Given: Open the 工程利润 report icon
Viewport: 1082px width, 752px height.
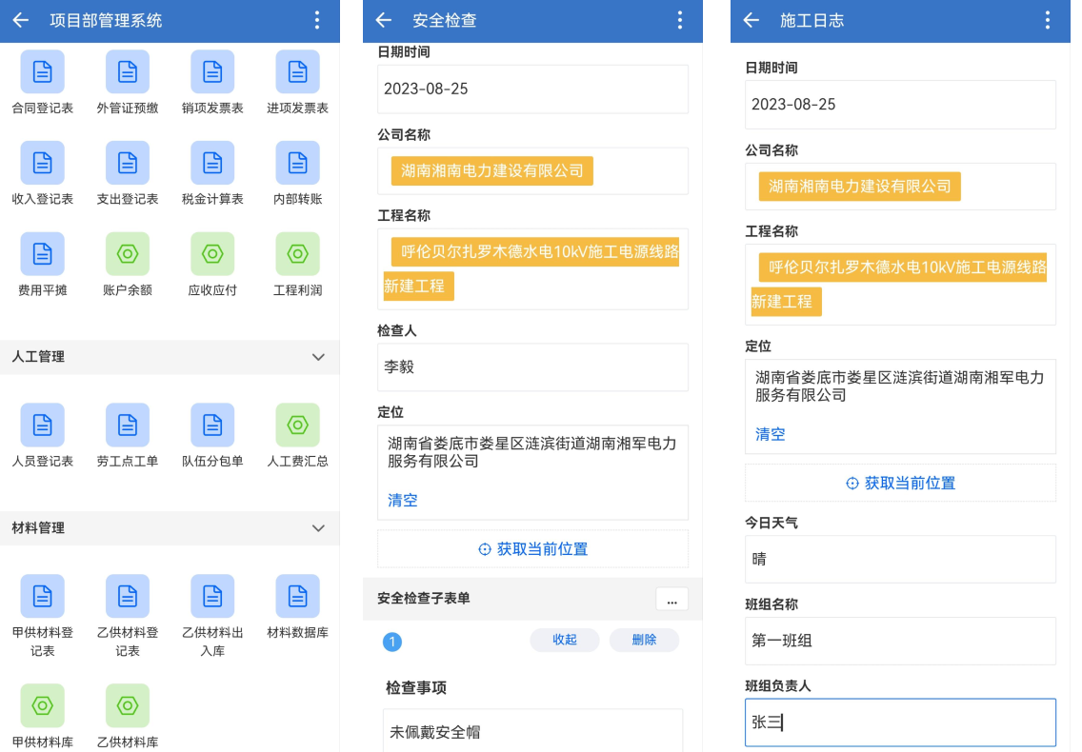Looking at the screenshot, I should (x=297, y=255).
